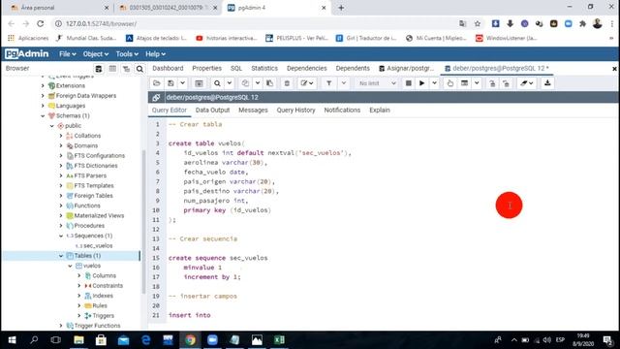Select the sec_vuelos sequence in tree
This screenshot has width=620, height=349.
(98, 245)
